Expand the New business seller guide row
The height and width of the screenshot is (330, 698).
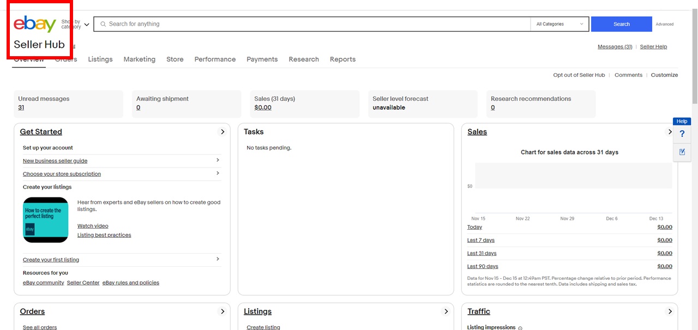(218, 160)
